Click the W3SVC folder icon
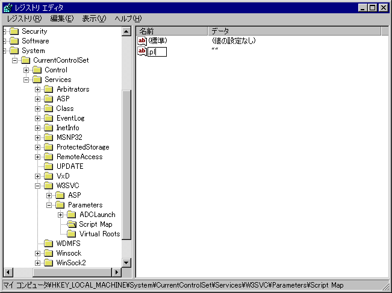This screenshot has height=293, width=392. tap(49, 186)
